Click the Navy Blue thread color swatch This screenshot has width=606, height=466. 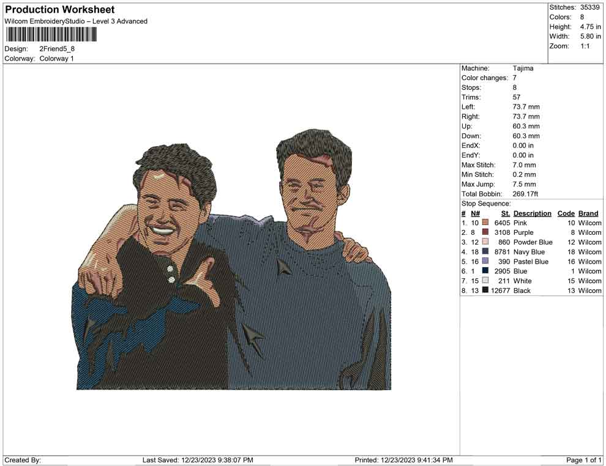click(485, 251)
